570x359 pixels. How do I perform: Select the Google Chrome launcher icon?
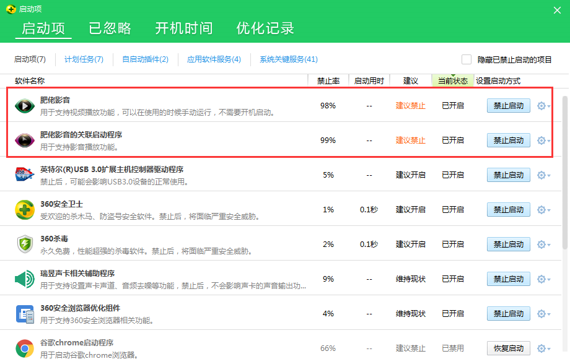coord(24,348)
